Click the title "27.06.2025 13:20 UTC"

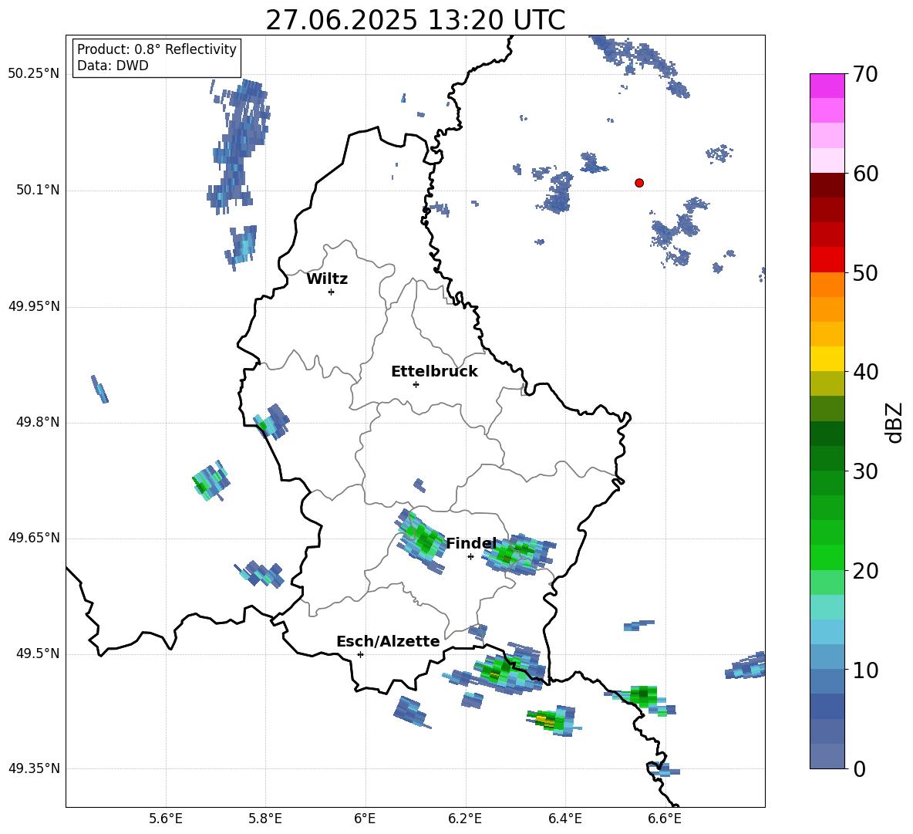click(x=415, y=20)
